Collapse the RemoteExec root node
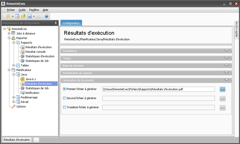 4,29
